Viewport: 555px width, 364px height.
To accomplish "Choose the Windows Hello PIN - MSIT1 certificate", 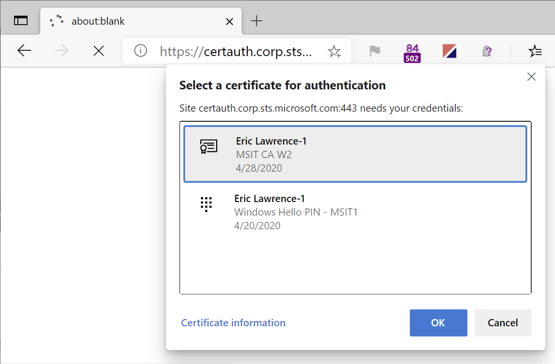I will click(x=355, y=212).
